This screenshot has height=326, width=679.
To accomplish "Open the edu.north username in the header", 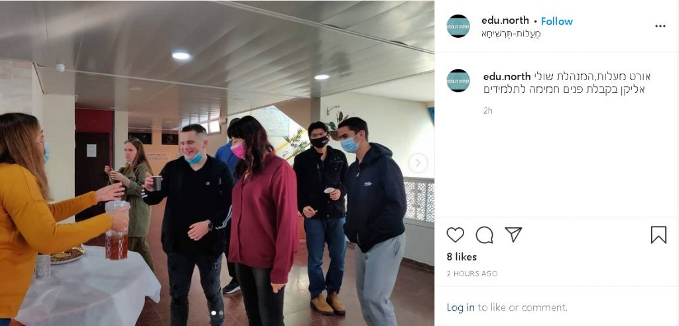I will (x=505, y=21).
